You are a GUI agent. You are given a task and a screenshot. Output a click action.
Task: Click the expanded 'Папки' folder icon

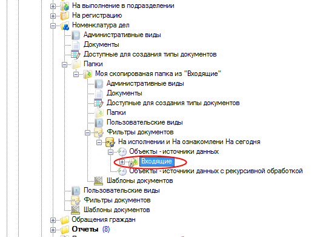pyautogui.click(x=76, y=64)
